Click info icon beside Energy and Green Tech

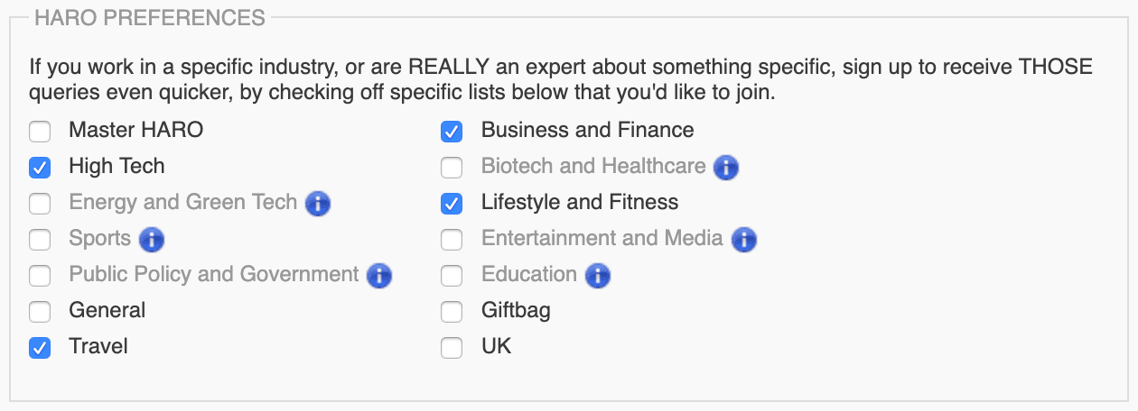(318, 204)
